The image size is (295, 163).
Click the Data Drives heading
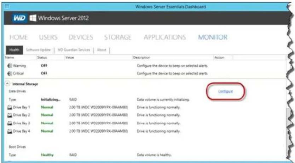pos(17,91)
